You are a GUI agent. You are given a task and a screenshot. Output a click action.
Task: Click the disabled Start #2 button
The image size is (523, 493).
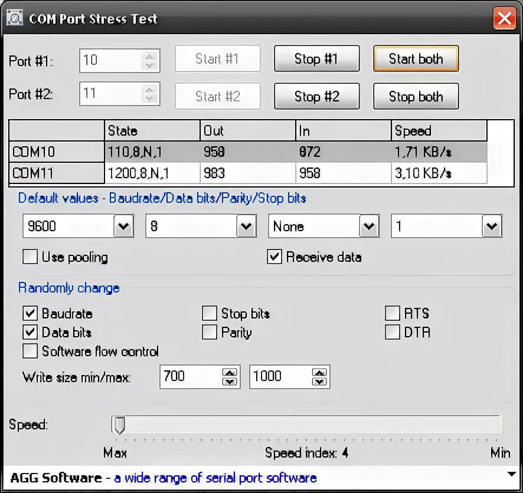[218, 96]
